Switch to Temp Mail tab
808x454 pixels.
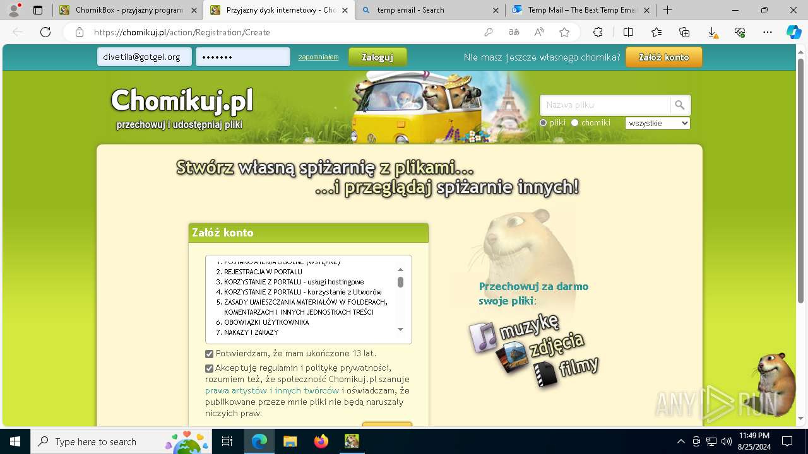pos(581,10)
